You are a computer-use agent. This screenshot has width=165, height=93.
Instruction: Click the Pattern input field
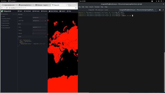[39, 30]
